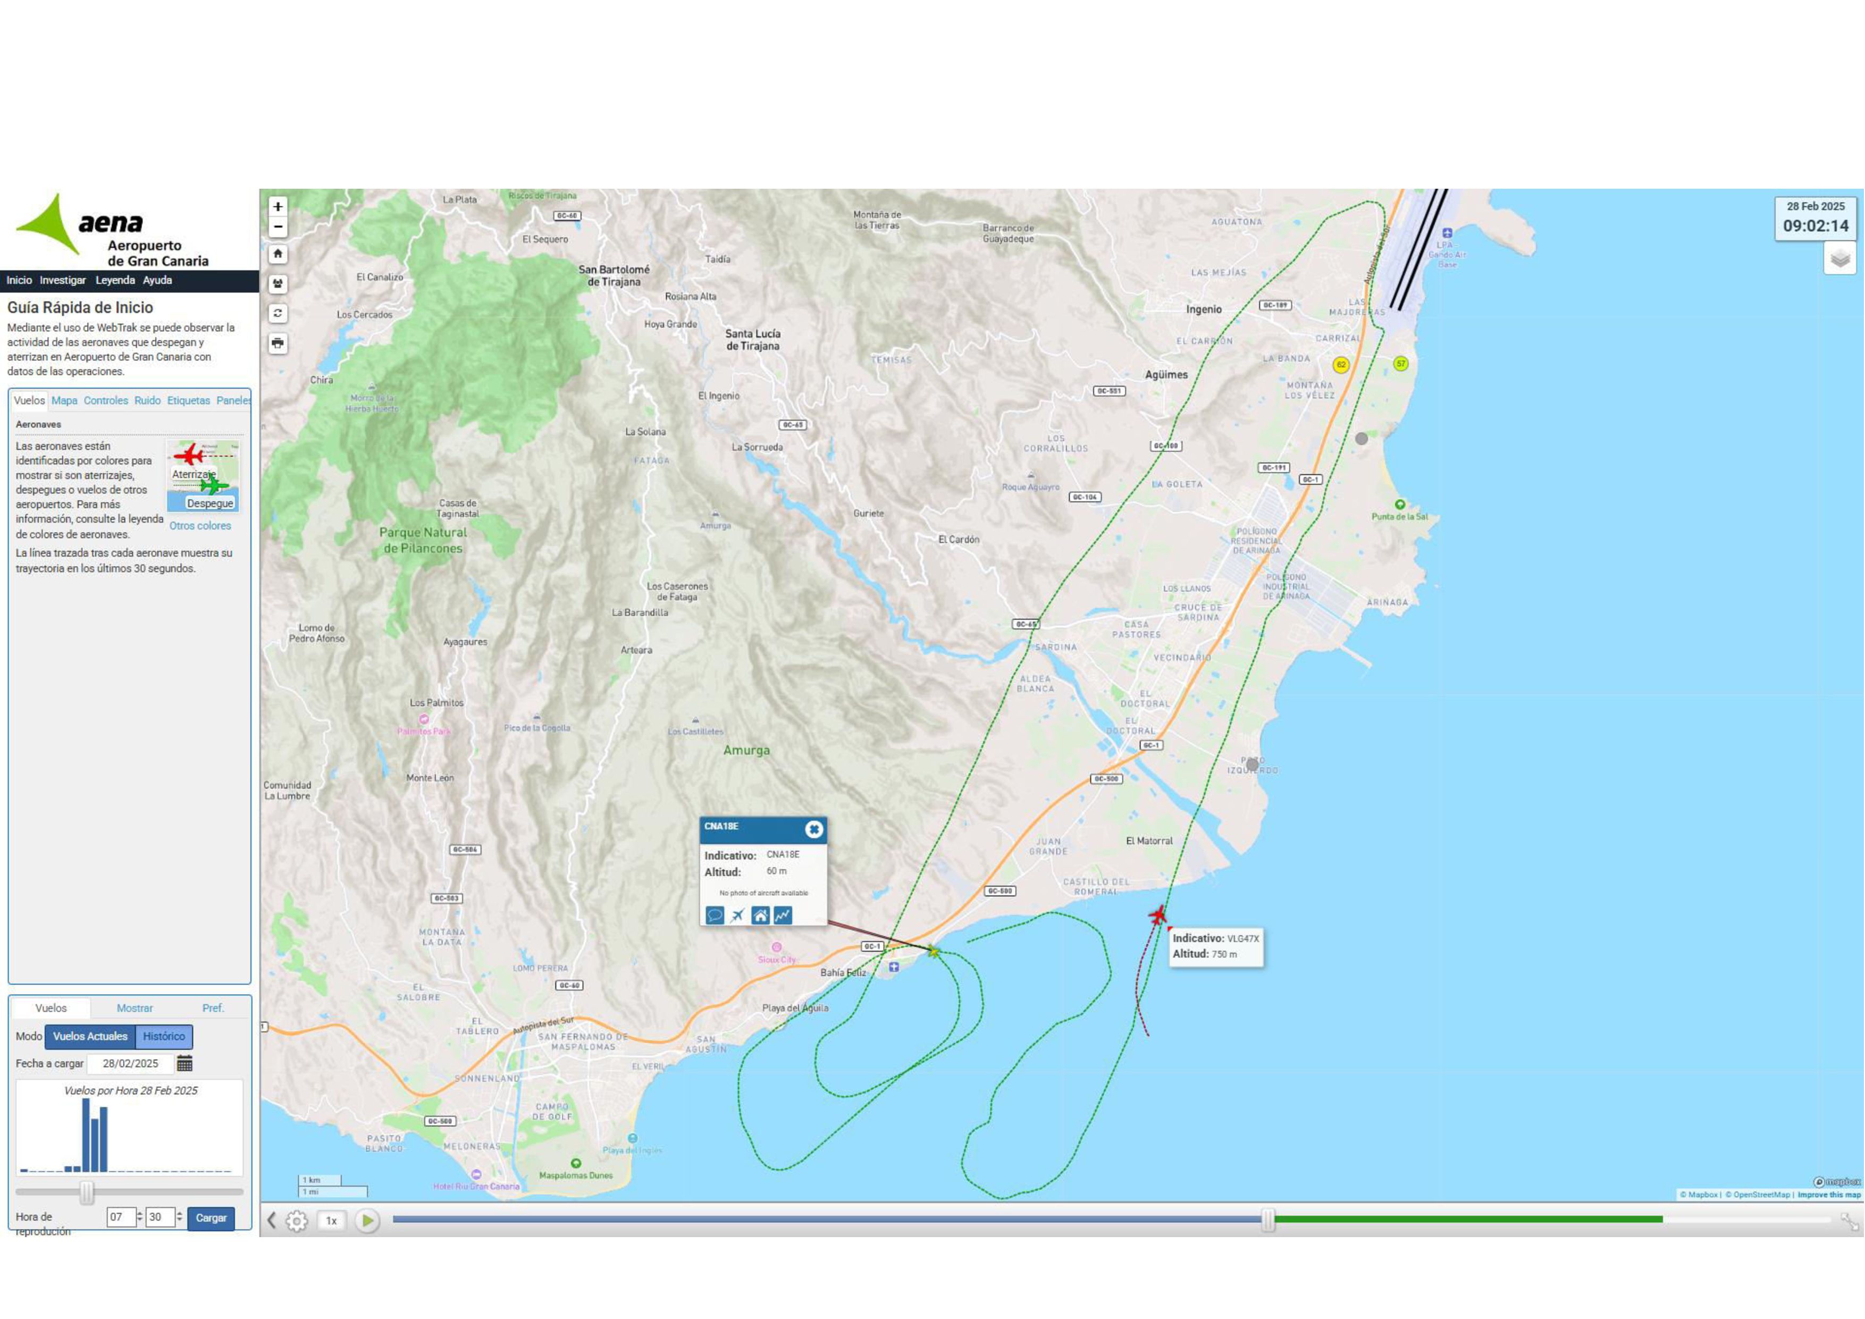Zoom in on the map
1865x1319 pixels.
[x=278, y=207]
